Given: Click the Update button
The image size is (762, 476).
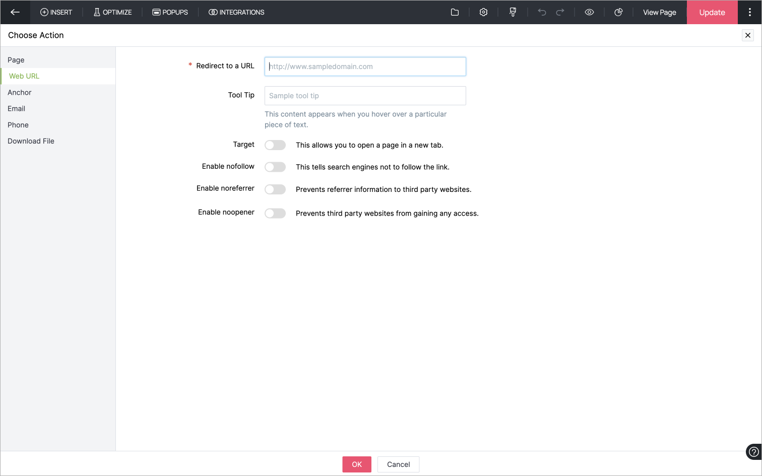Looking at the screenshot, I should (712, 12).
